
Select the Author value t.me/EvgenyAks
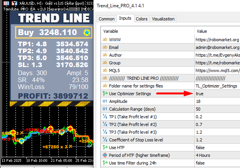tap(218, 55)
